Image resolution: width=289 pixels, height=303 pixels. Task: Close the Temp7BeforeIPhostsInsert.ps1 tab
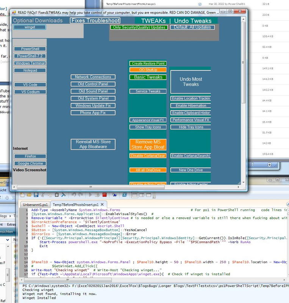click(102, 205)
